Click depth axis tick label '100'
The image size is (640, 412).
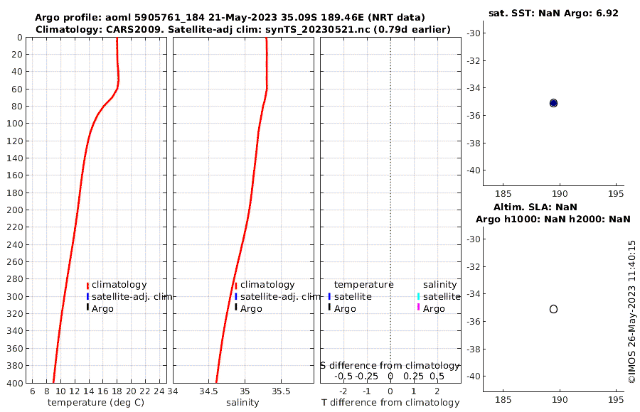coord(15,123)
